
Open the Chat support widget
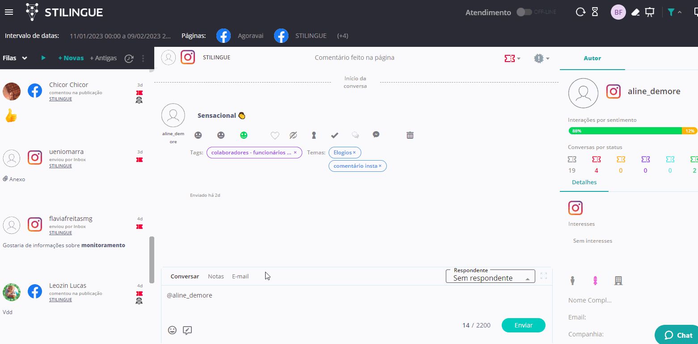[678, 335]
